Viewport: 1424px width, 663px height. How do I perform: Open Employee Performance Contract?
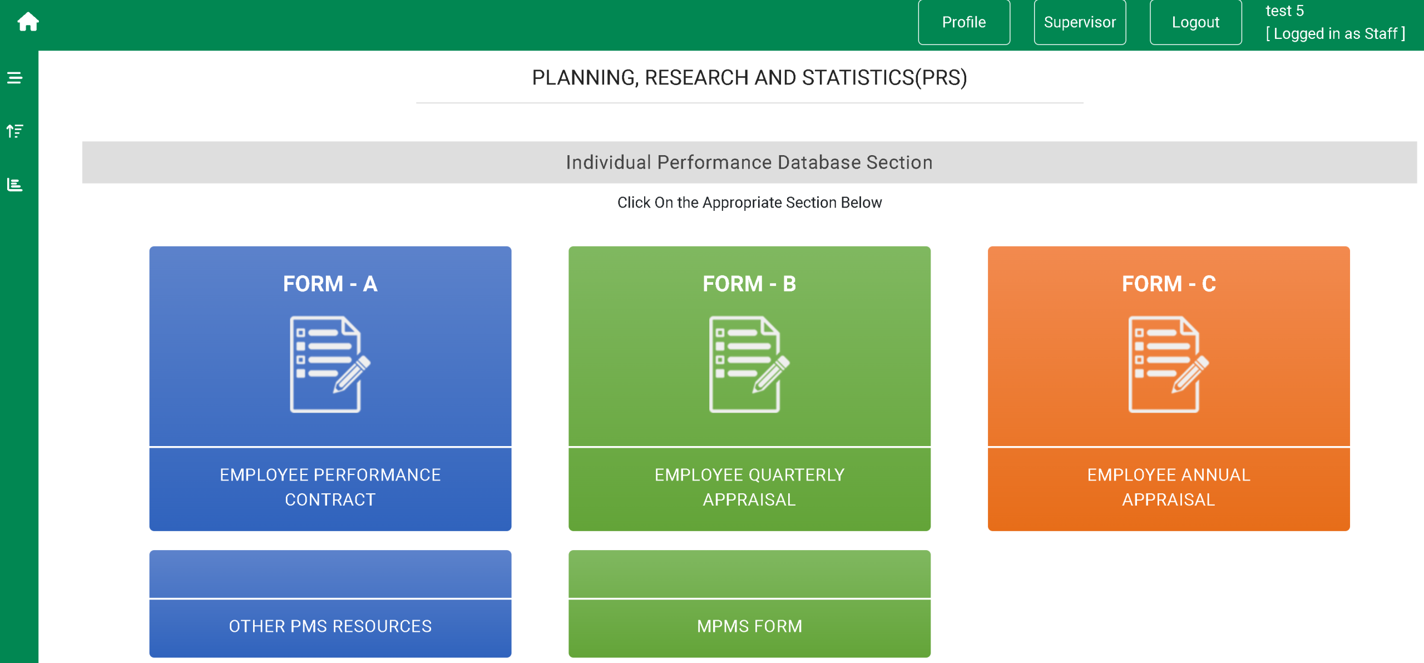point(330,487)
